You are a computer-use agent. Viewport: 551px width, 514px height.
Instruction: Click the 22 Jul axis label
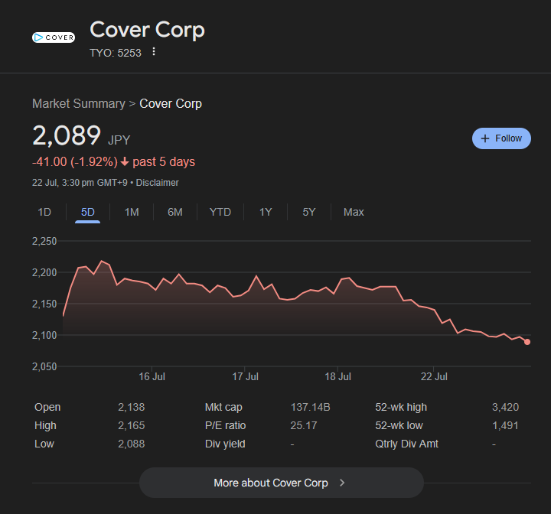tap(434, 376)
